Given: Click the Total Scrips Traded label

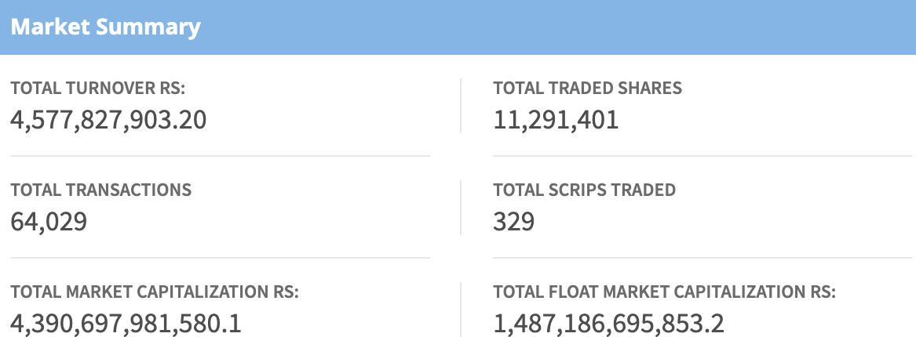Looking at the screenshot, I should (x=584, y=190).
